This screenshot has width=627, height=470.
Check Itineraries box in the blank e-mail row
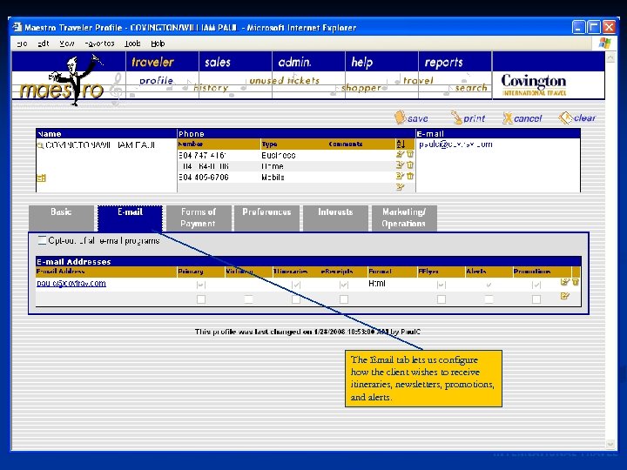click(296, 299)
